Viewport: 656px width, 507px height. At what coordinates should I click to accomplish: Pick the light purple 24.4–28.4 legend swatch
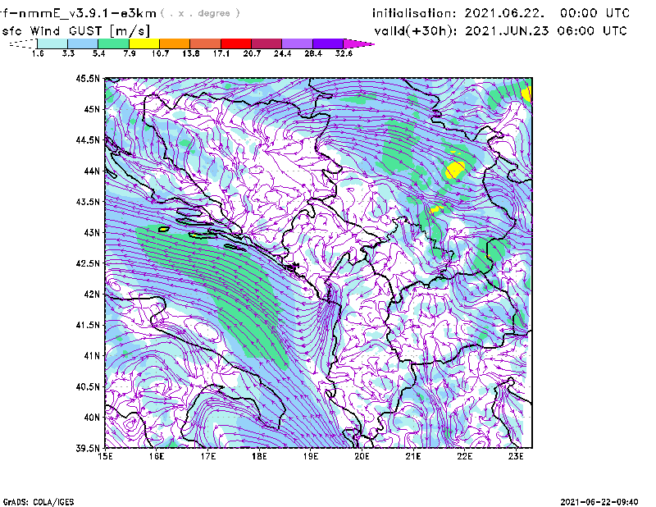297,43
